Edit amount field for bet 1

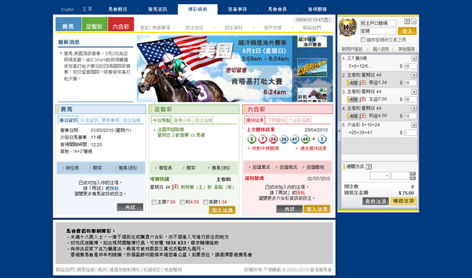[x=410, y=66]
